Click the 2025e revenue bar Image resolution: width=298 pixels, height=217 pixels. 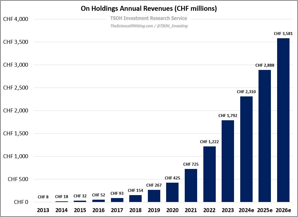[265, 136]
